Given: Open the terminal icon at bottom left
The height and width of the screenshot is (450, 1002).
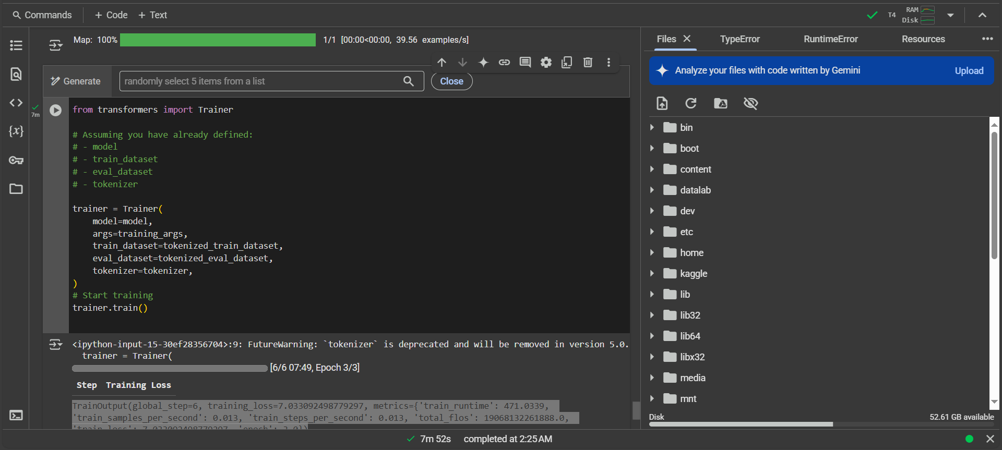Looking at the screenshot, I should [x=16, y=416].
